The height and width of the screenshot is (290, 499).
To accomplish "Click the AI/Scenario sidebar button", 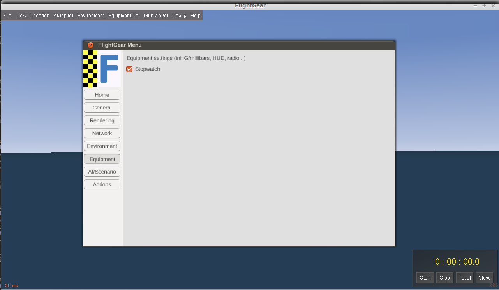I will 102,172.
